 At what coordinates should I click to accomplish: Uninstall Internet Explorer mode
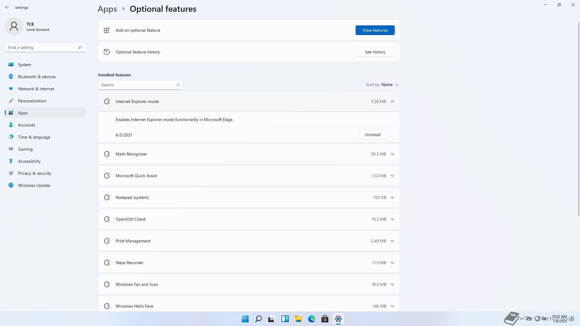tap(372, 135)
